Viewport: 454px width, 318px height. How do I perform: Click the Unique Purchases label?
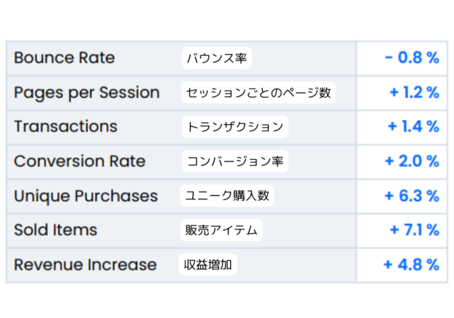click(86, 196)
